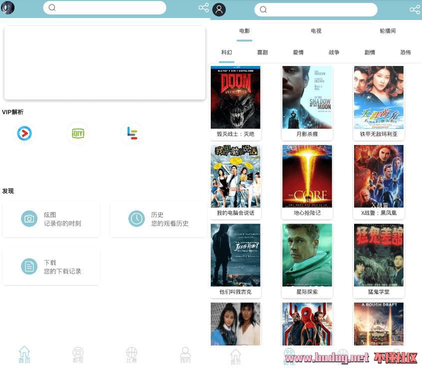Open the 我的 tab in left bottom bar
The image size is (422, 368).
tap(185, 354)
